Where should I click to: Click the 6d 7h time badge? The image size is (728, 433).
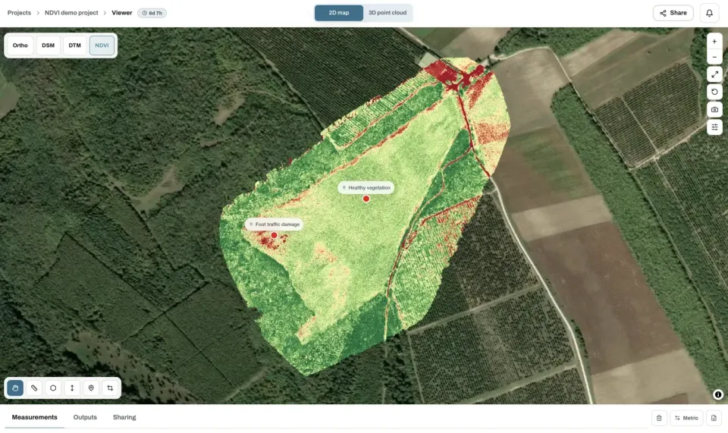coord(152,13)
